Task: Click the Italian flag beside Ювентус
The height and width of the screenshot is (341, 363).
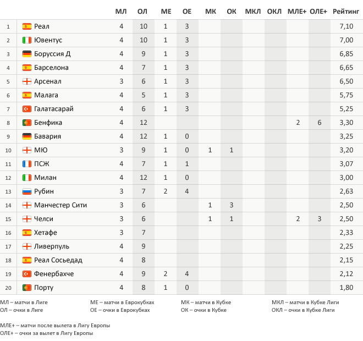Action: pos(27,40)
